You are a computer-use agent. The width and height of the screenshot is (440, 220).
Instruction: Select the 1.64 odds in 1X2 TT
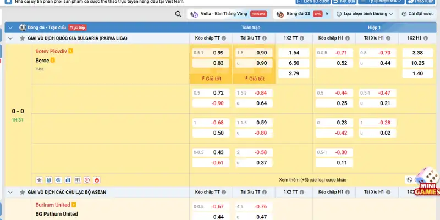click(x=294, y=53)
